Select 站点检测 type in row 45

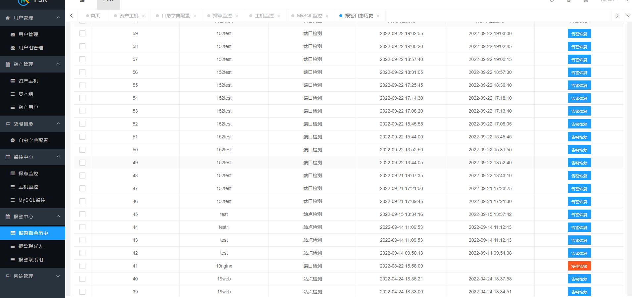tap(313, 214)
